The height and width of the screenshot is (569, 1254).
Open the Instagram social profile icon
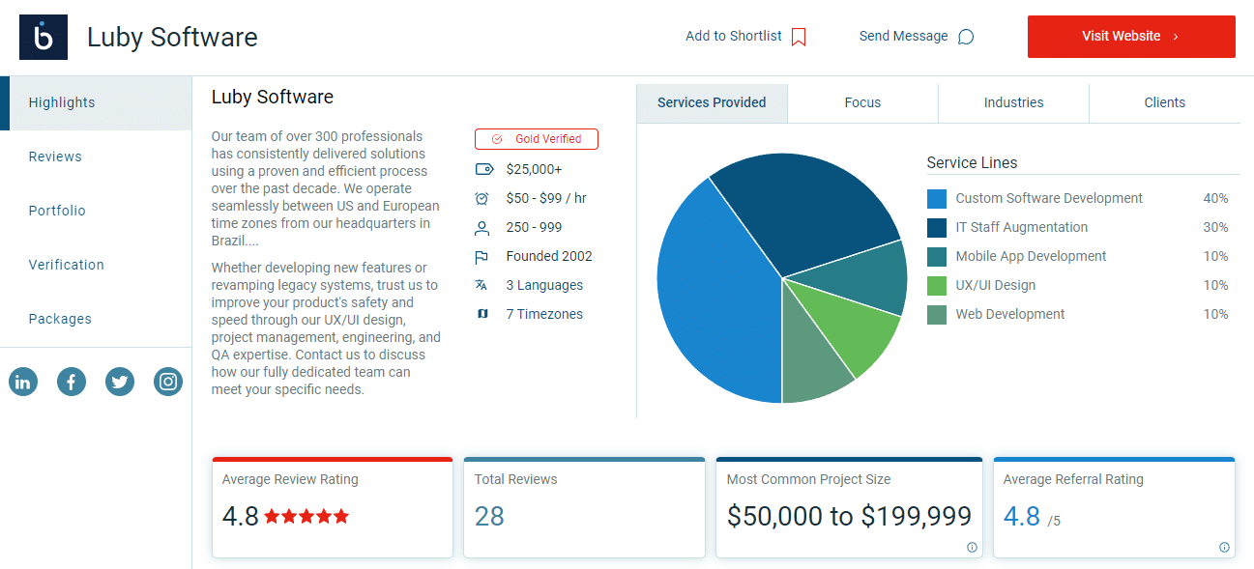pyautogui.click(x=168, y=382)
